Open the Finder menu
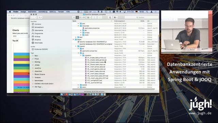Screen dimensions: 218x123 click(16, 12)
